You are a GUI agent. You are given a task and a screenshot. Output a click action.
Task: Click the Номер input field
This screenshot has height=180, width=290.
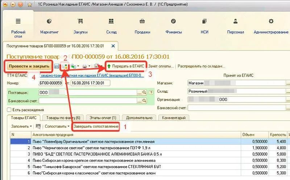(x=50, y=83)
